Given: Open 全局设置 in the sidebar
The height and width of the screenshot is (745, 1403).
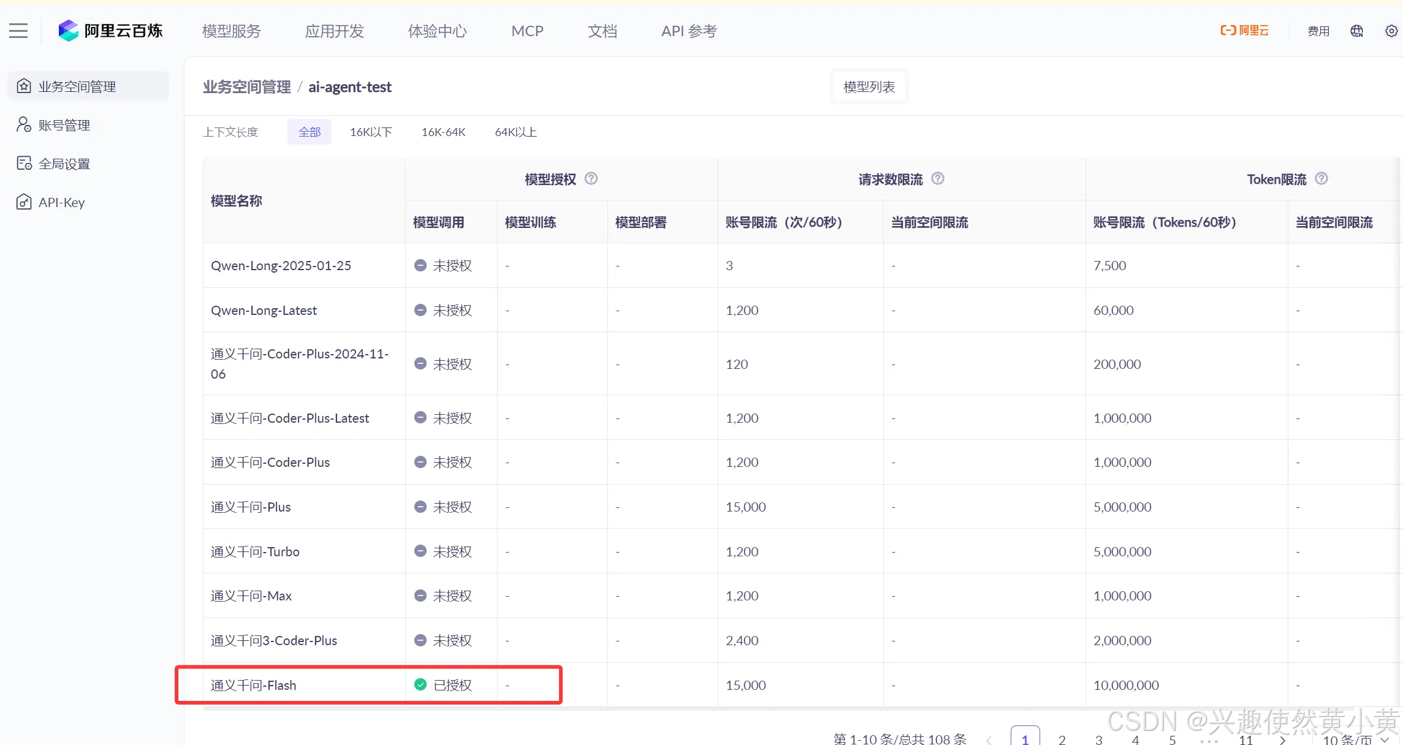Looking at the screenshot, I should pos(88,164).
